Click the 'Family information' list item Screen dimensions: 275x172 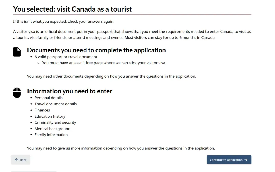click(x=51, y=135)
